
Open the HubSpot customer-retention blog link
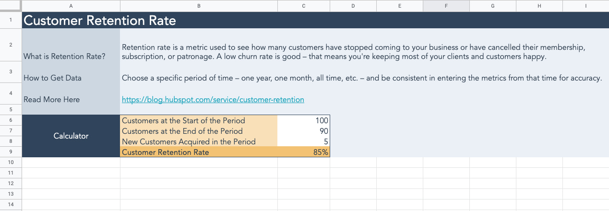(213, 100)
